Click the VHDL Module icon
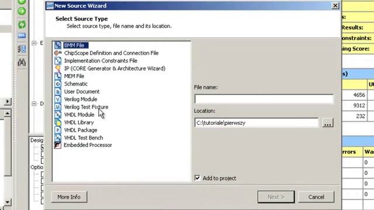The height and width of the screenshot is (210, 374). 58,114
